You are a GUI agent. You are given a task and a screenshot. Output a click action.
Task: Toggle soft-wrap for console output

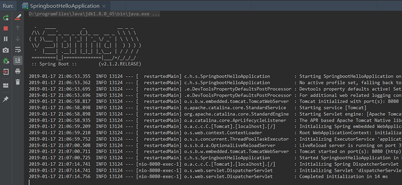coord(18,50)
